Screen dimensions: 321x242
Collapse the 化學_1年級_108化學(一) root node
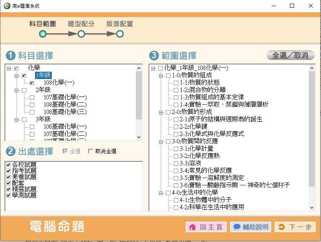click(153, 68)
